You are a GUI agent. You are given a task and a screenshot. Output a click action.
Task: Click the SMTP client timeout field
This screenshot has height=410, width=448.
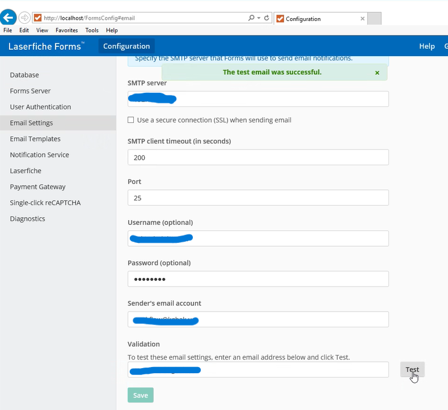pos(258,157)
